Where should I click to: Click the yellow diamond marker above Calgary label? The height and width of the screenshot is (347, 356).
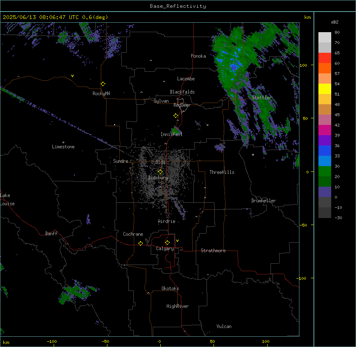coord(167,243)
